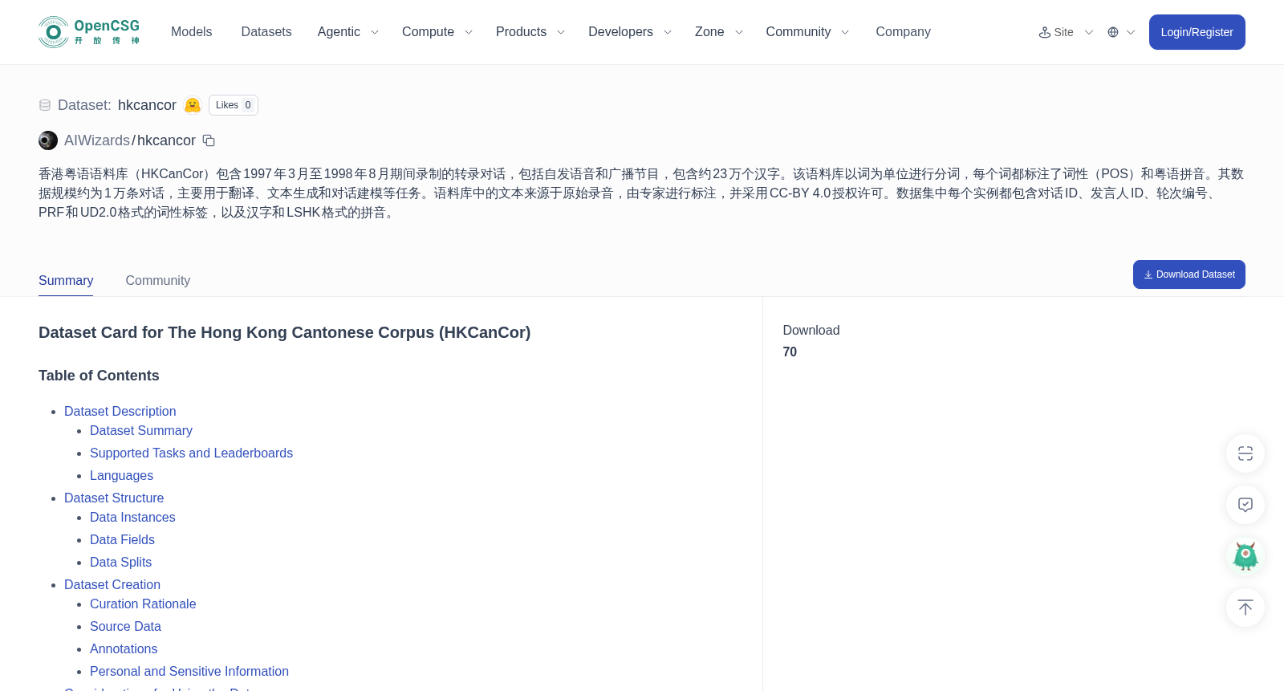Open the green mascot assistant
The image size is (1284, 691).
pyautogui.click(x=1245, y=556)
